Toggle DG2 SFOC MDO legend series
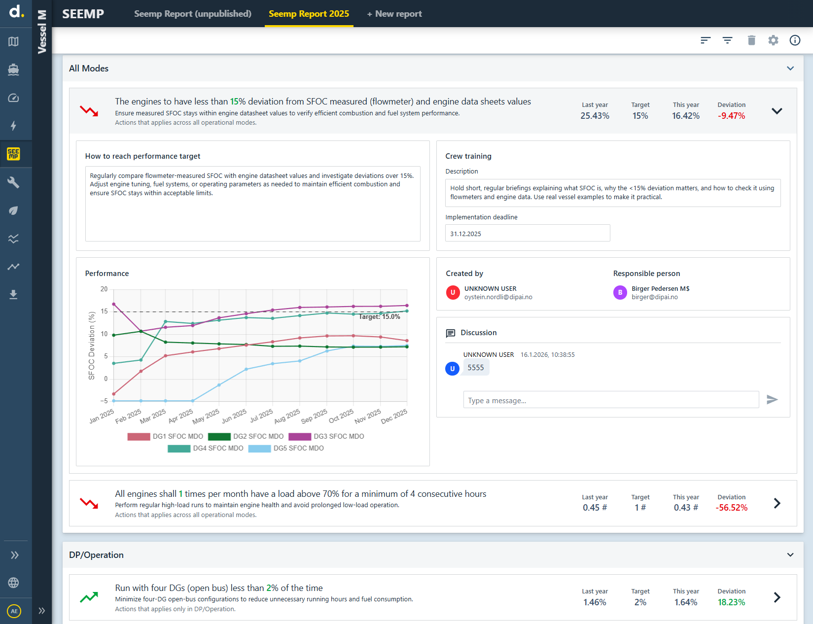The height and width of the screenshot is (624, 813). click(x=246, y=436)
